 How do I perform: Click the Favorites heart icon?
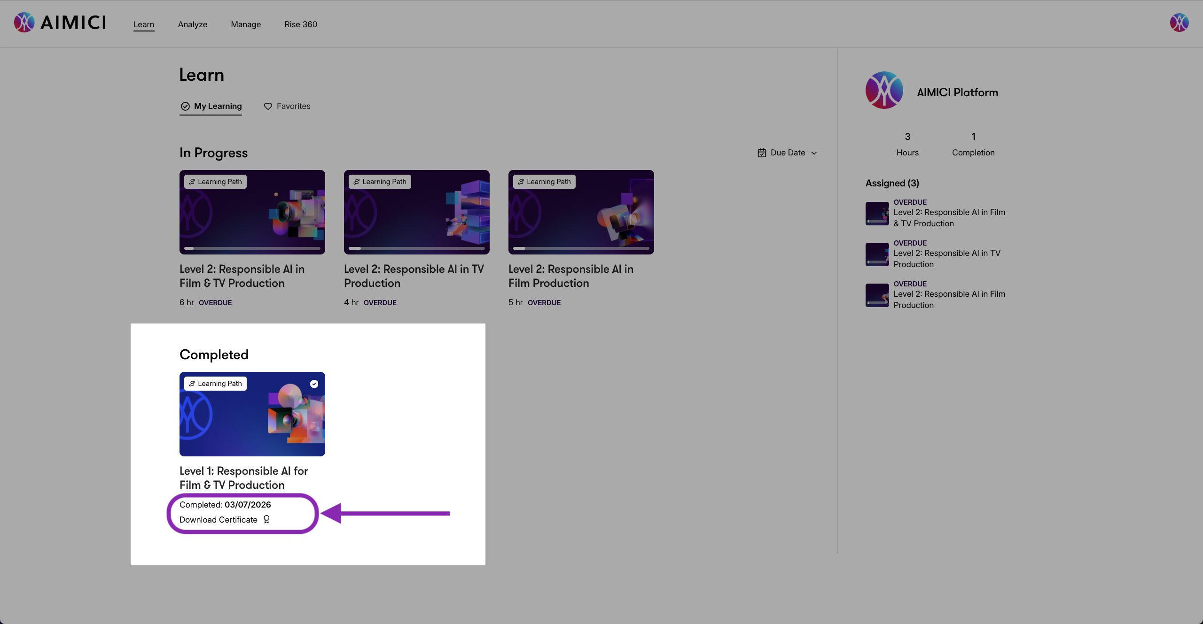[268, 107]
